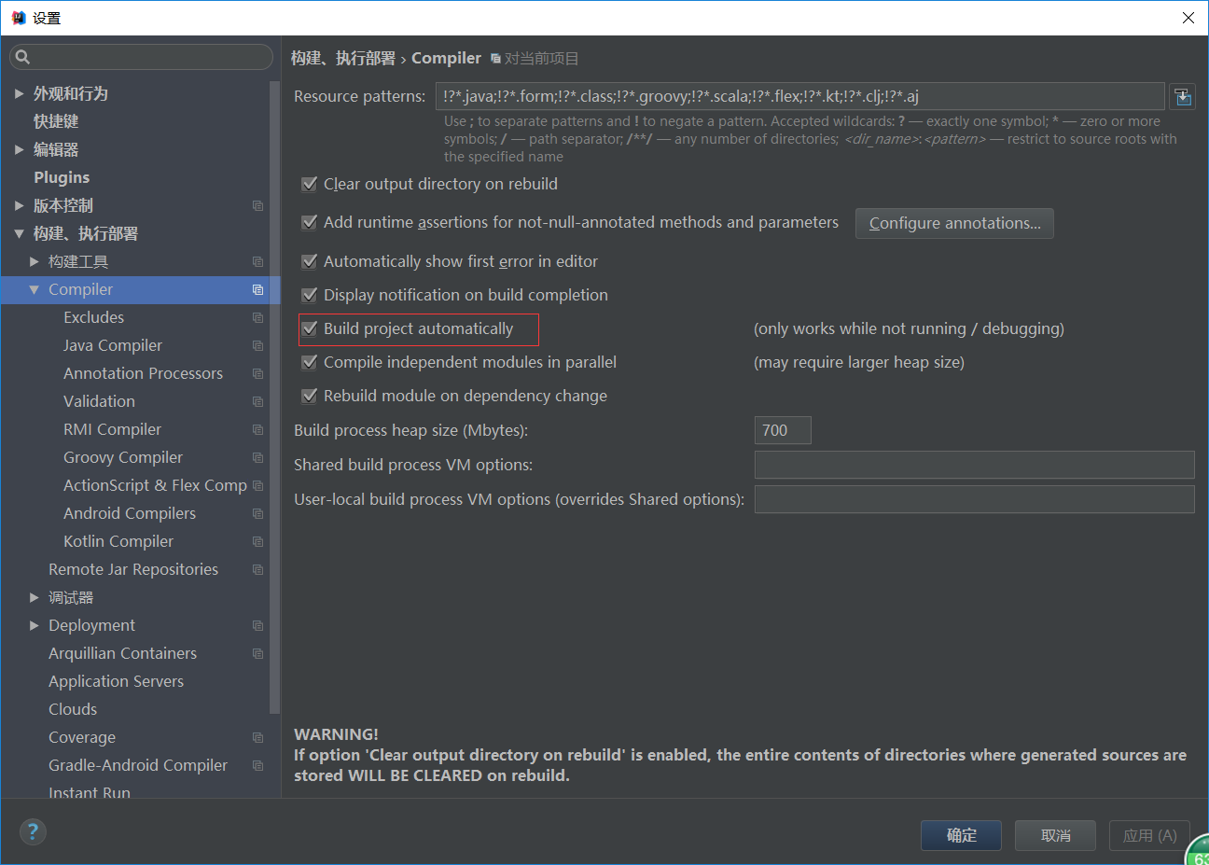Click the Build process heap size field

point(782,430)
